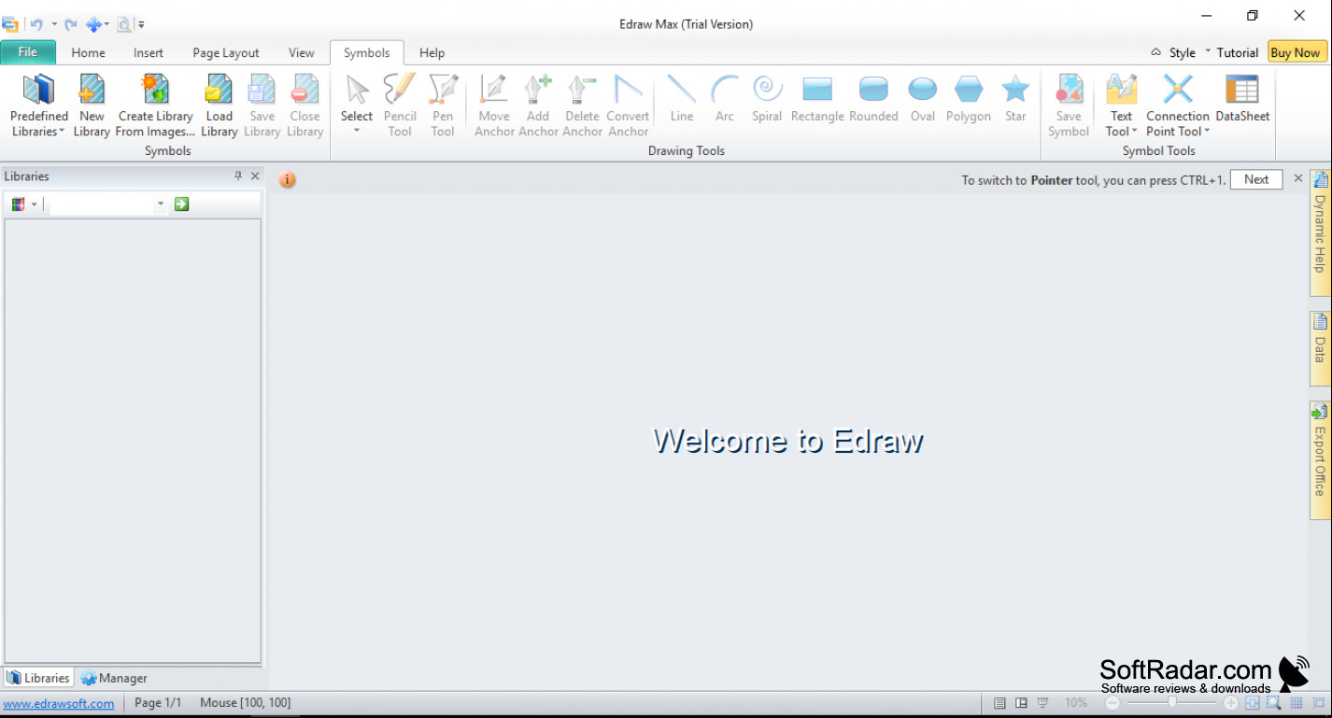Click the Undo arrow in quick access
1332x718 pixels.
[36, 24]
